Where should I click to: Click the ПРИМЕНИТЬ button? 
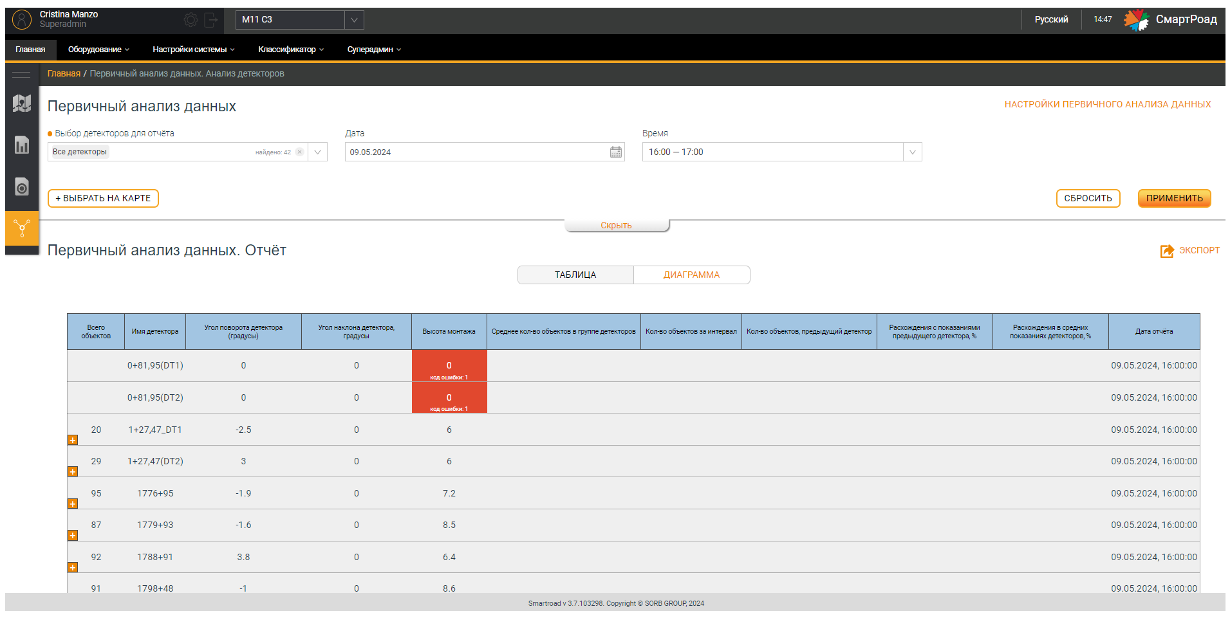tap(1174, 199)
